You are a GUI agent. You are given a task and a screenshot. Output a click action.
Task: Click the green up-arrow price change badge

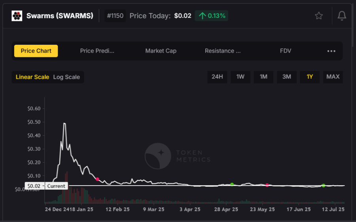click(211, 16)
